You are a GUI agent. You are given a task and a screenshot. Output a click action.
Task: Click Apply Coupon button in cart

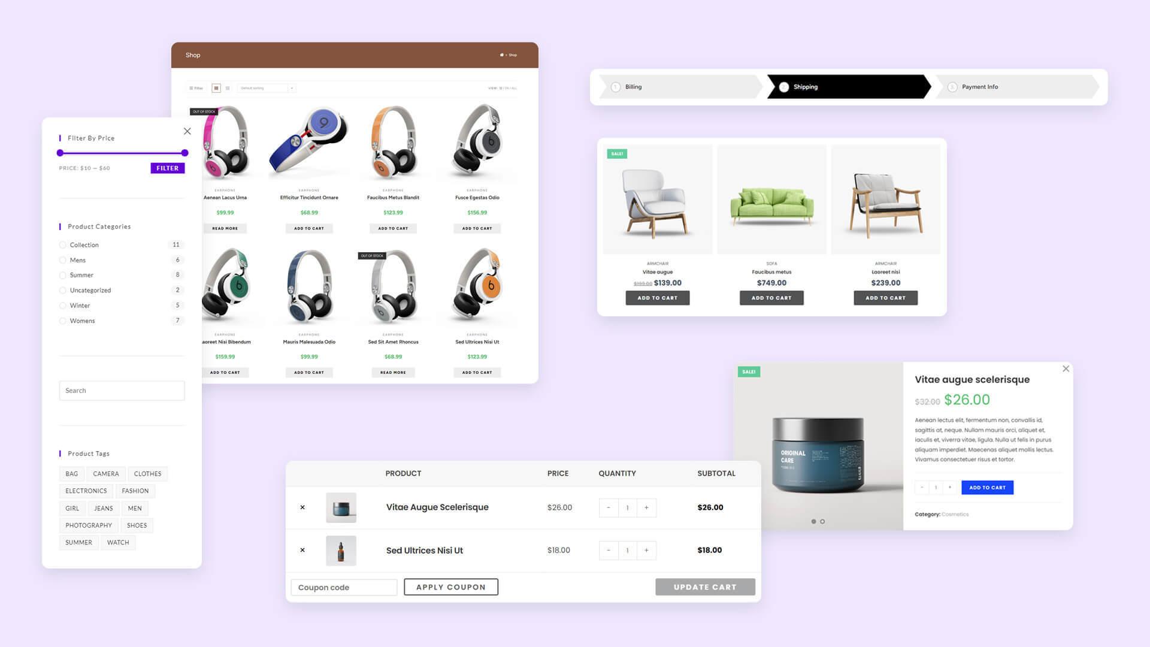pos(450,586)
